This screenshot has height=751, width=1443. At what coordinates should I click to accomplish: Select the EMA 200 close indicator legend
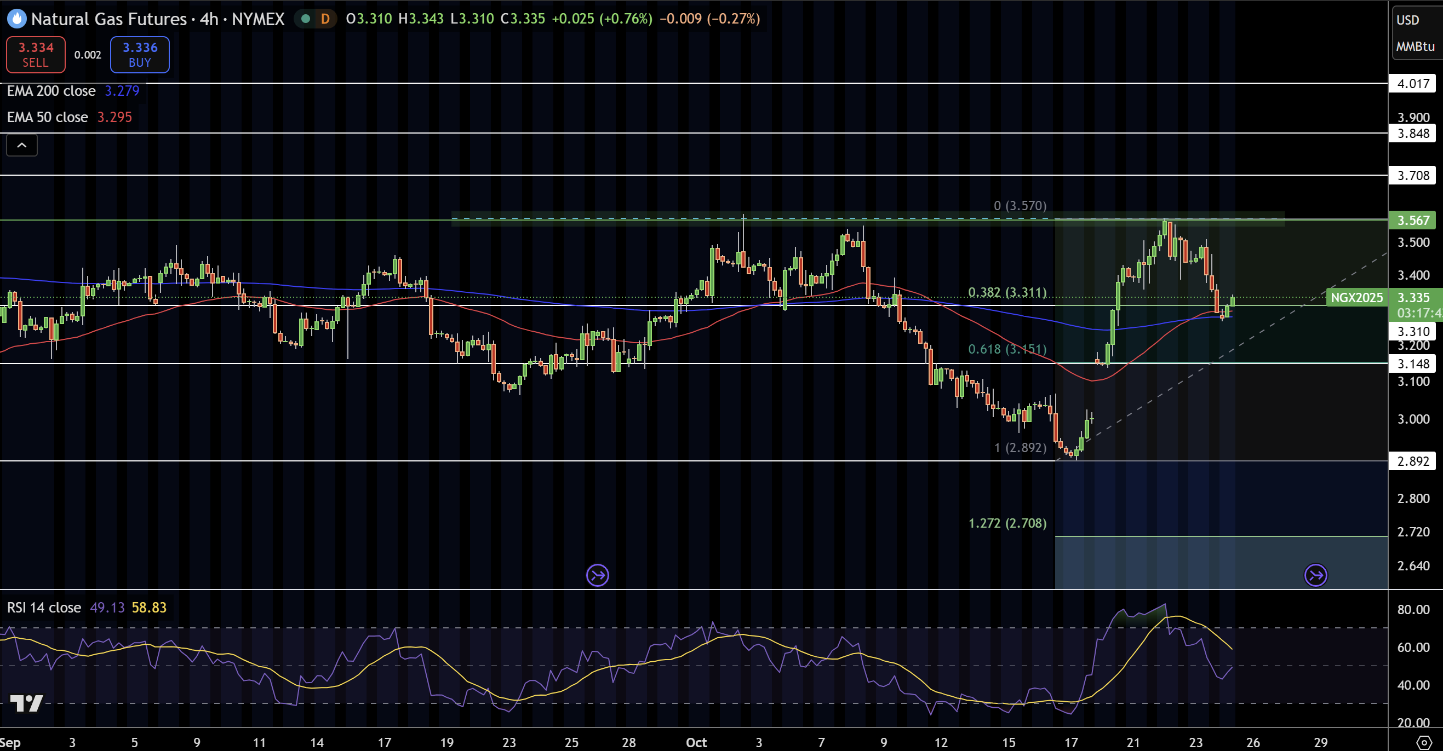point(51,91)
